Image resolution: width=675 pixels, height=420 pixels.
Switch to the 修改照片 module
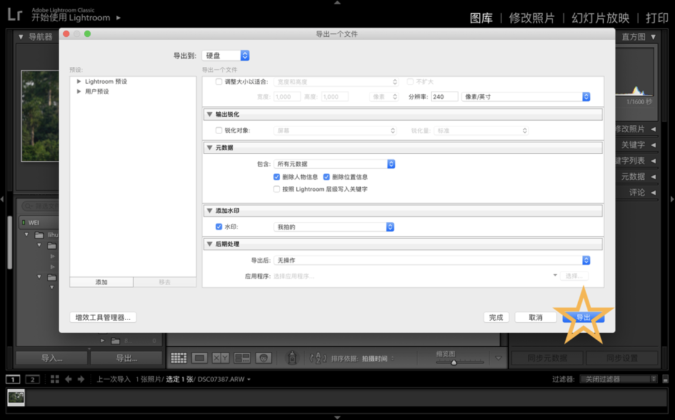(531, 18)
